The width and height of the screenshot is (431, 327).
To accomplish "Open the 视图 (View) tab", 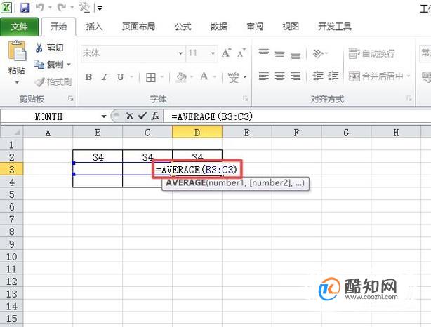I will 291,27.
